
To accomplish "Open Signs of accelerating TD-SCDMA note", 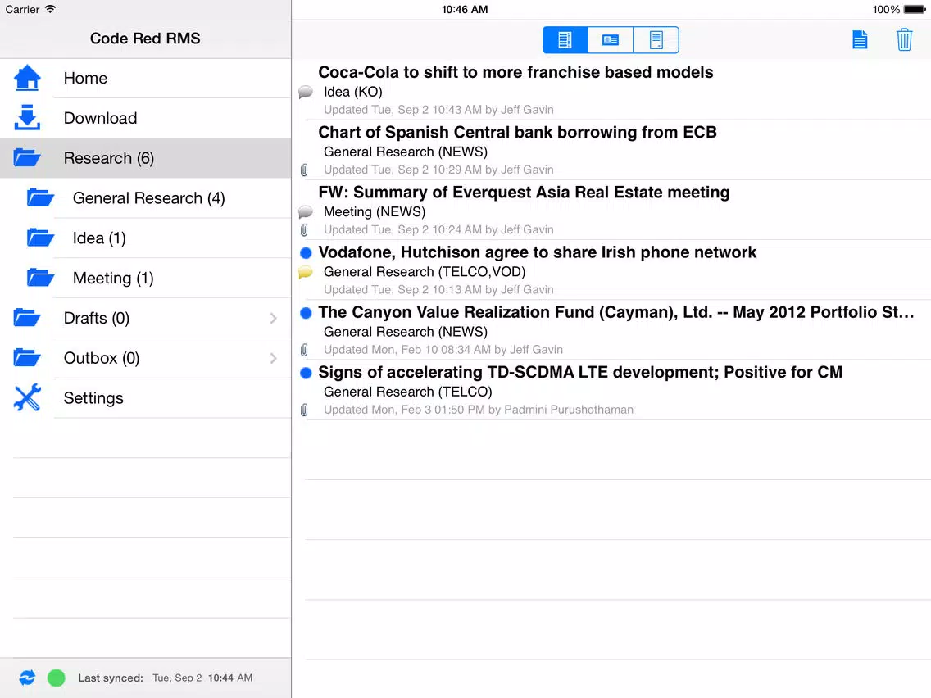I will [611, 390].
